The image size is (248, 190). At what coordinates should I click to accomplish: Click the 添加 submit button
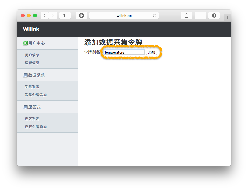151,52
